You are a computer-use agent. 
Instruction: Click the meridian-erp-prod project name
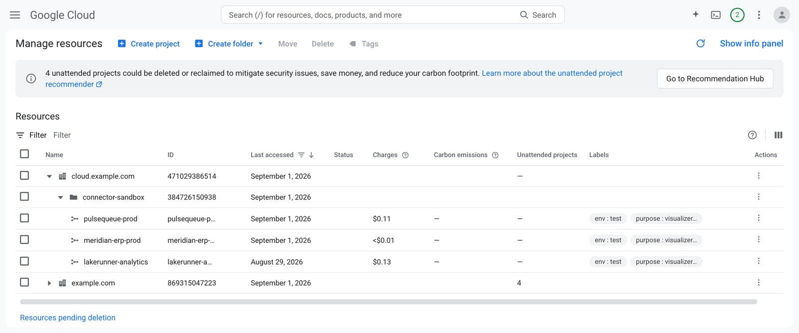[112, 240]
